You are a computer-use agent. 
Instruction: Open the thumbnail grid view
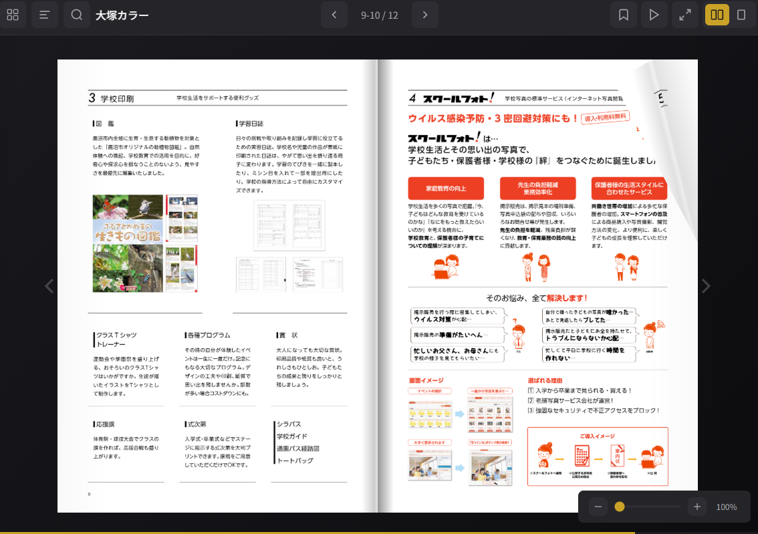13,14
